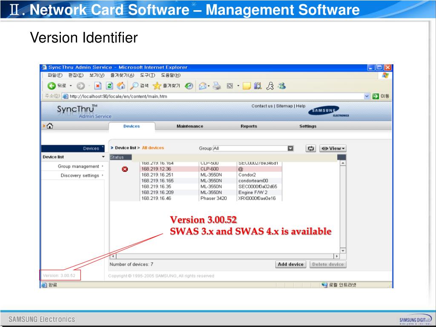Click the vertical scrollbar up arrow
436x327 pixels.
click(x=343, y=163)
